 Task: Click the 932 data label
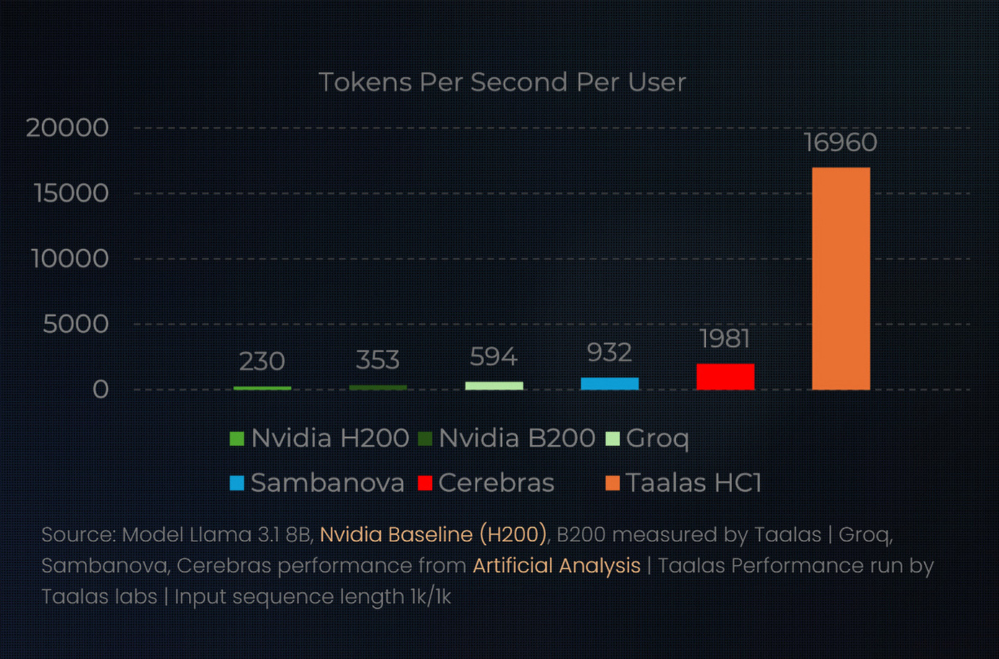[609, 353]
